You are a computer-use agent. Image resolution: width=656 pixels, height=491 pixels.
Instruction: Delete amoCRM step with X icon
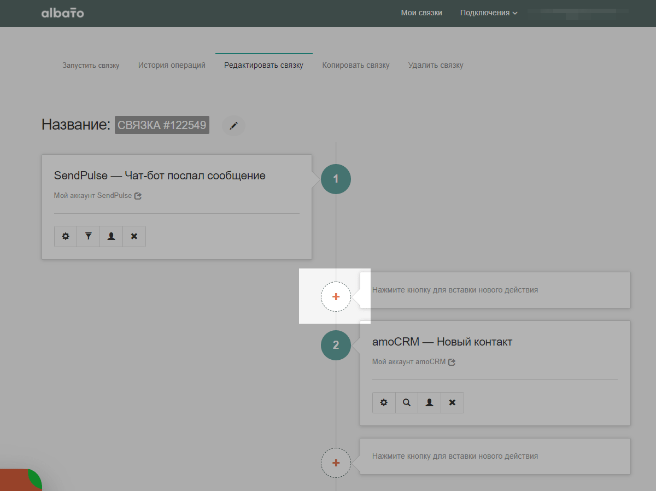click(453, 402)
